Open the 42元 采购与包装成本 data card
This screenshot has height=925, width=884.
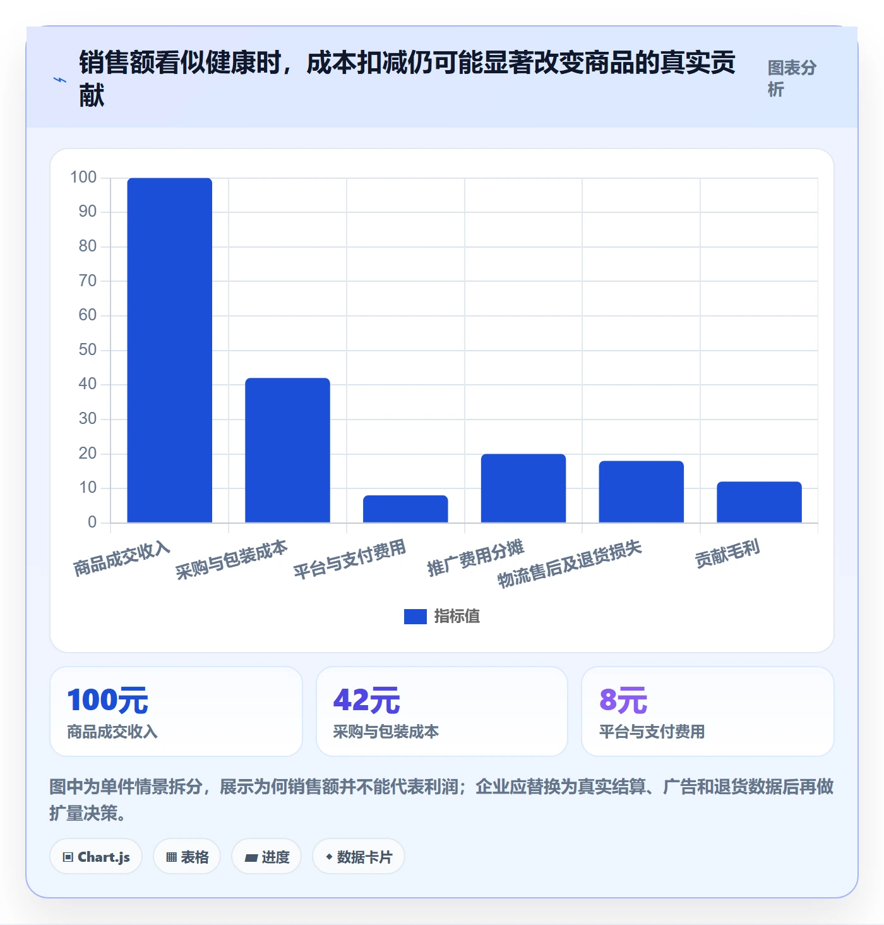point(442,711)
